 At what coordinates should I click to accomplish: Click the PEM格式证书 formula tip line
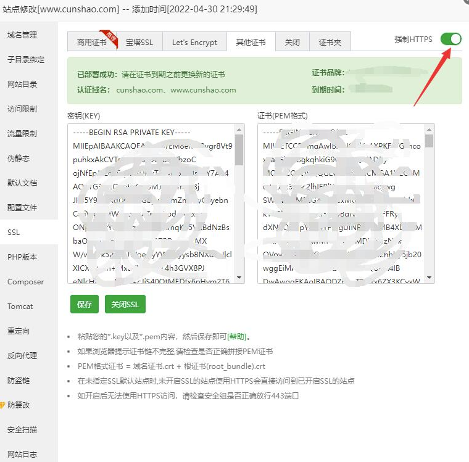pyautogui.click(x=172, y=366)
